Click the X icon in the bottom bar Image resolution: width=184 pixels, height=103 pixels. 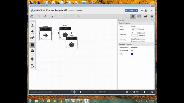[131, 92]
